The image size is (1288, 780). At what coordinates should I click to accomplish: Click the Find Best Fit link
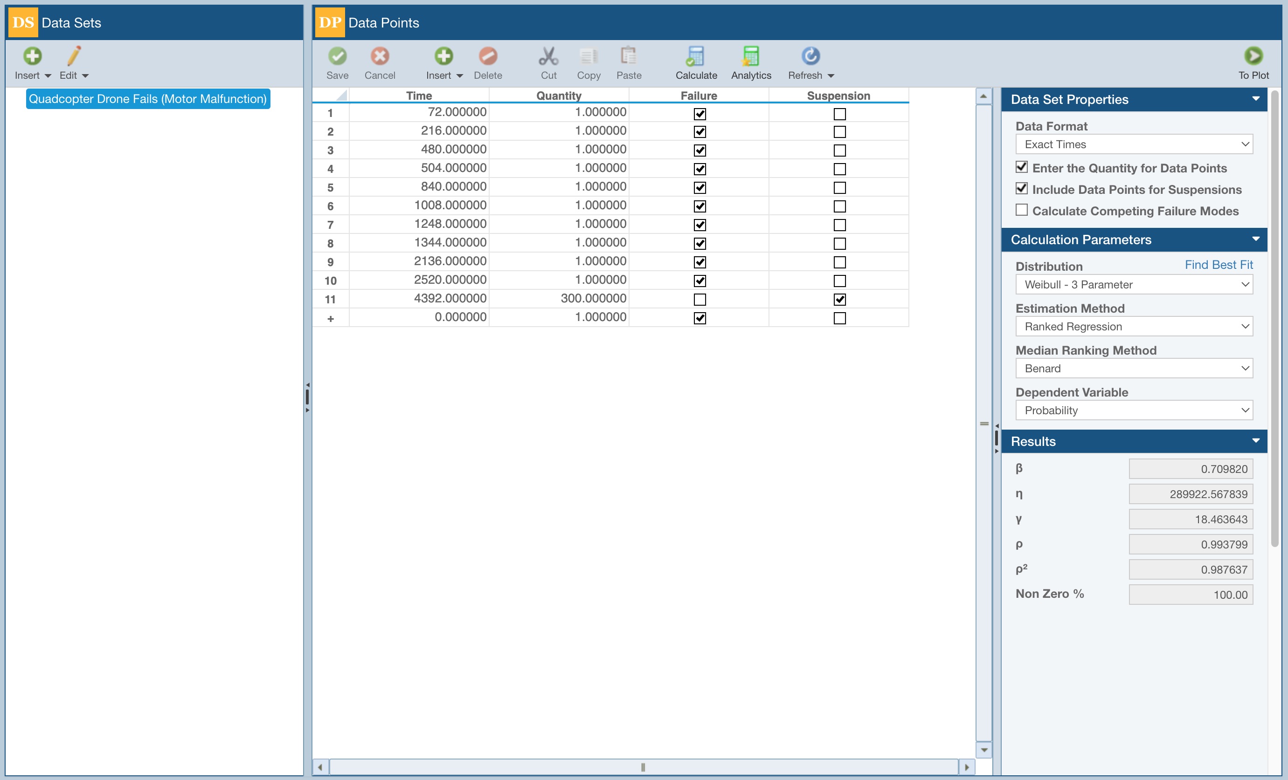pos(1218,265)
